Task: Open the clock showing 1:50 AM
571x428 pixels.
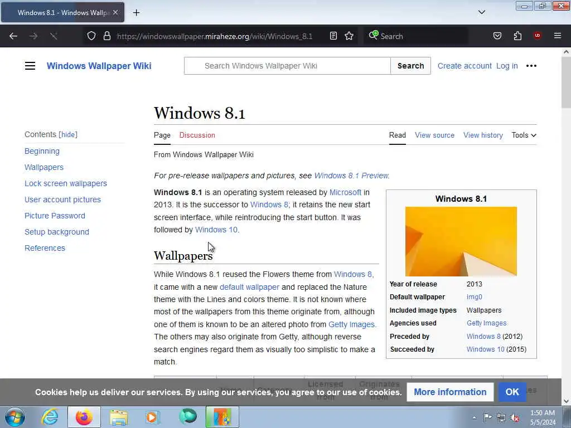Action: (x=543, y=417)
